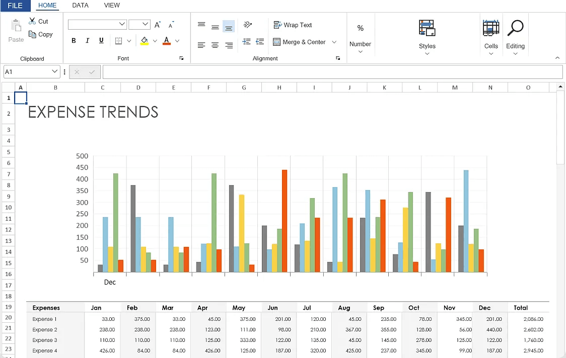Align right horizontally

[x=229, y=45]
